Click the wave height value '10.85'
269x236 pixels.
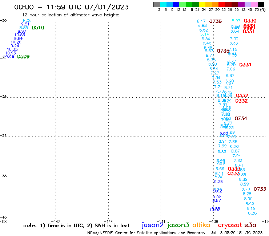coord(20,35)
